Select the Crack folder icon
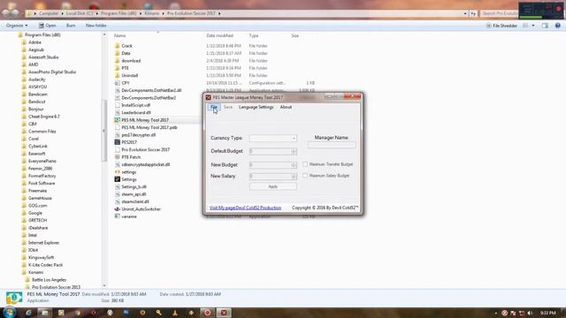The width and height of the screenshot is (566, 318). click(x=118, y=46)
